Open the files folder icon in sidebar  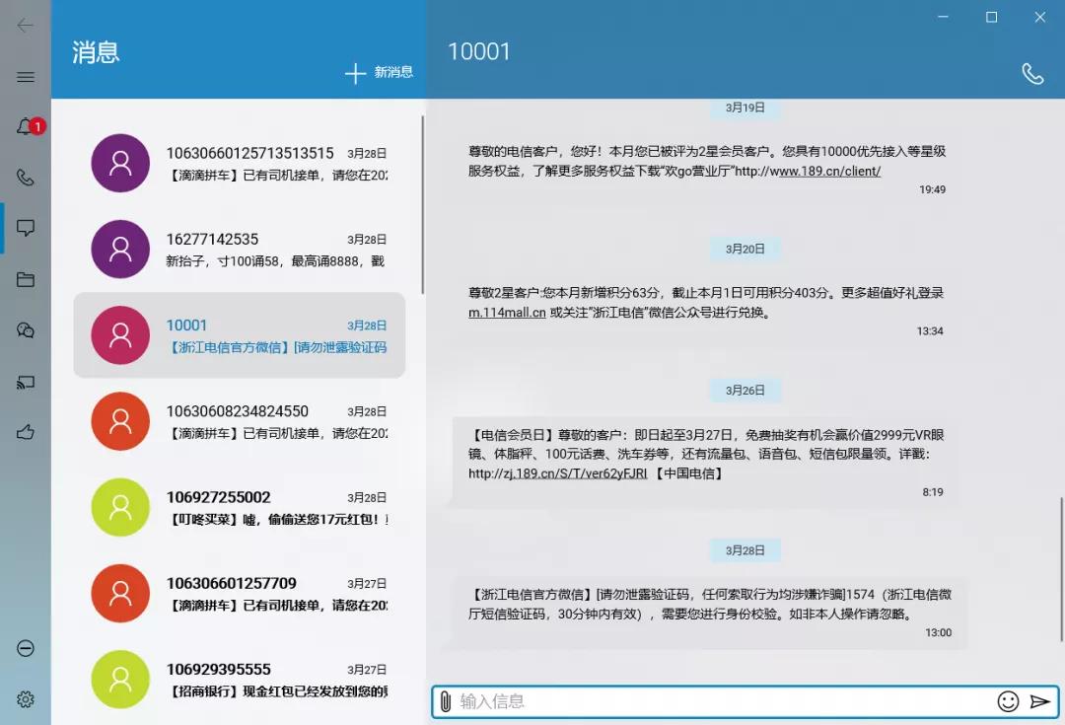(26, 279)
